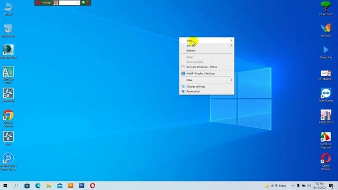Image resolution: width=338 pixels, height=190 pixels.
Task: Open Adobe Illustrator from taskbar
Action: click(71, 185)
